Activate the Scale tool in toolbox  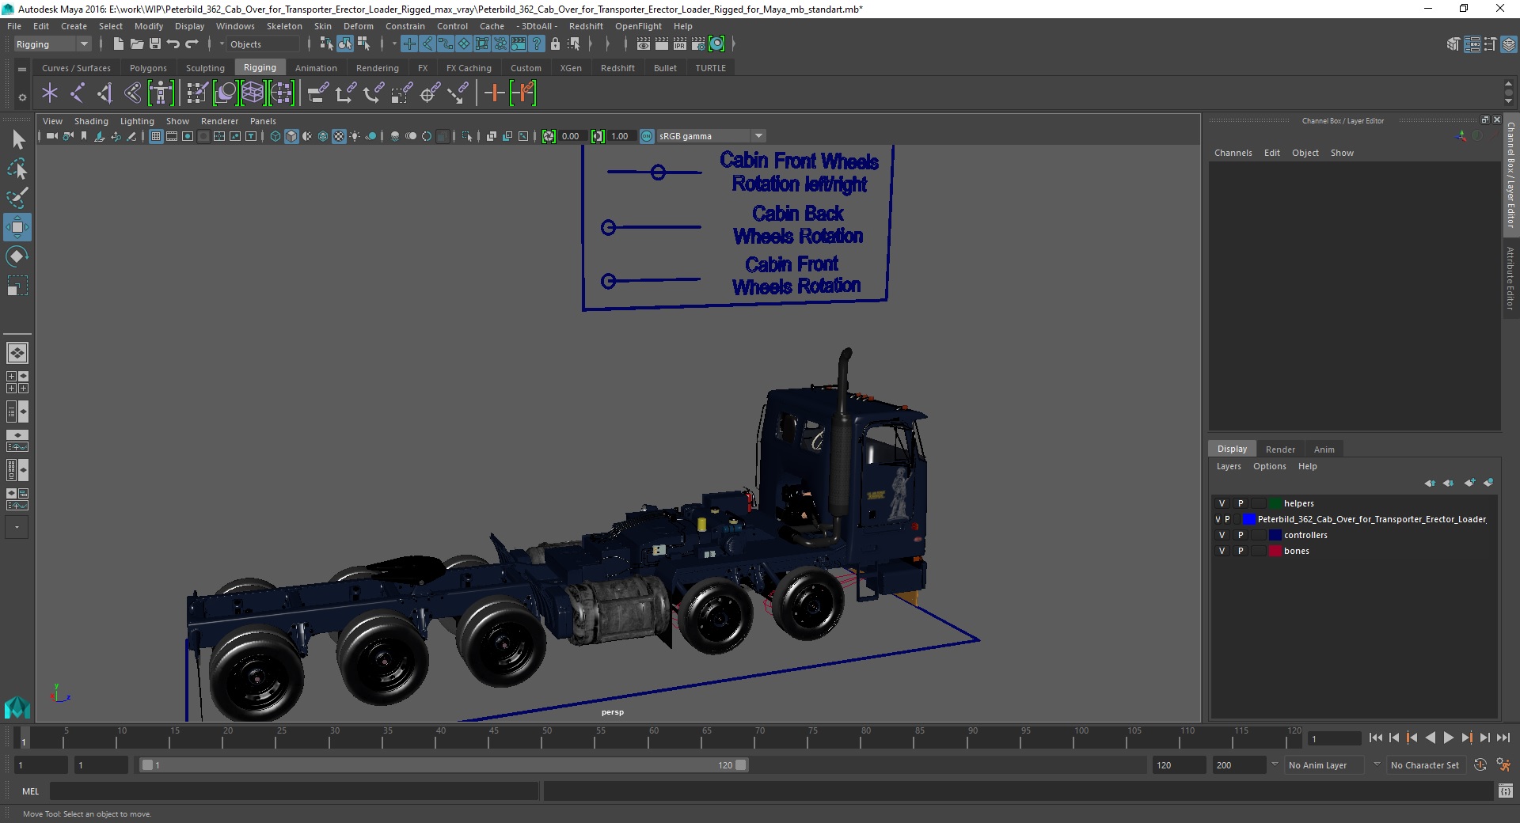17,285
